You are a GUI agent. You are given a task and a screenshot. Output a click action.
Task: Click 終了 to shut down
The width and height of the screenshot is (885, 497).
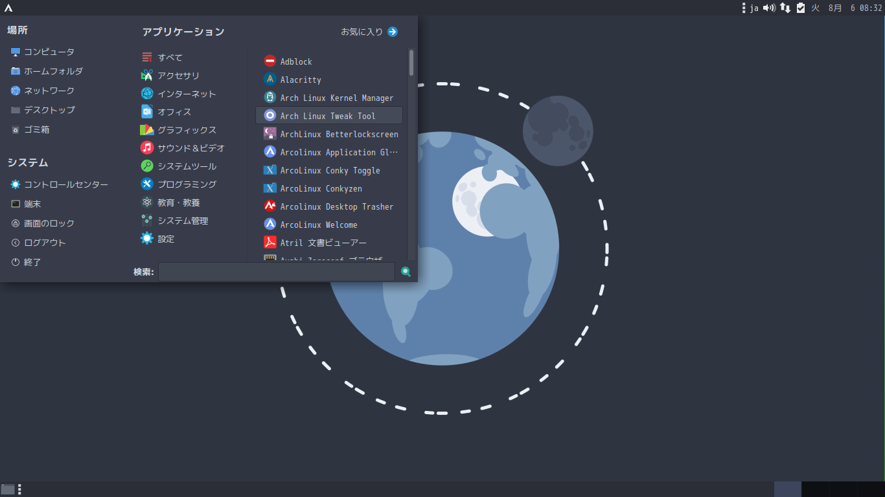click(x=26, y=262)
